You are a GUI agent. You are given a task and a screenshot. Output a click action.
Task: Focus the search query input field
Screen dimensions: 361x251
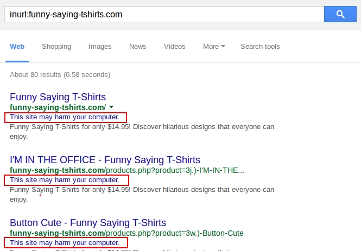tap(163, 15)
